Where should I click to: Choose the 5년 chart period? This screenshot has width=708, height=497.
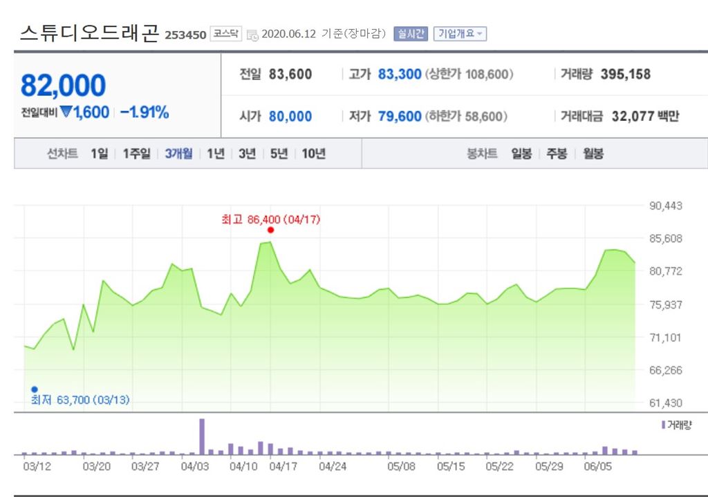[279, 153]
